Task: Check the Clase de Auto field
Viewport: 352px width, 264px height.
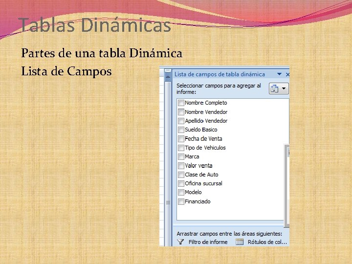Action: point(181,175)
